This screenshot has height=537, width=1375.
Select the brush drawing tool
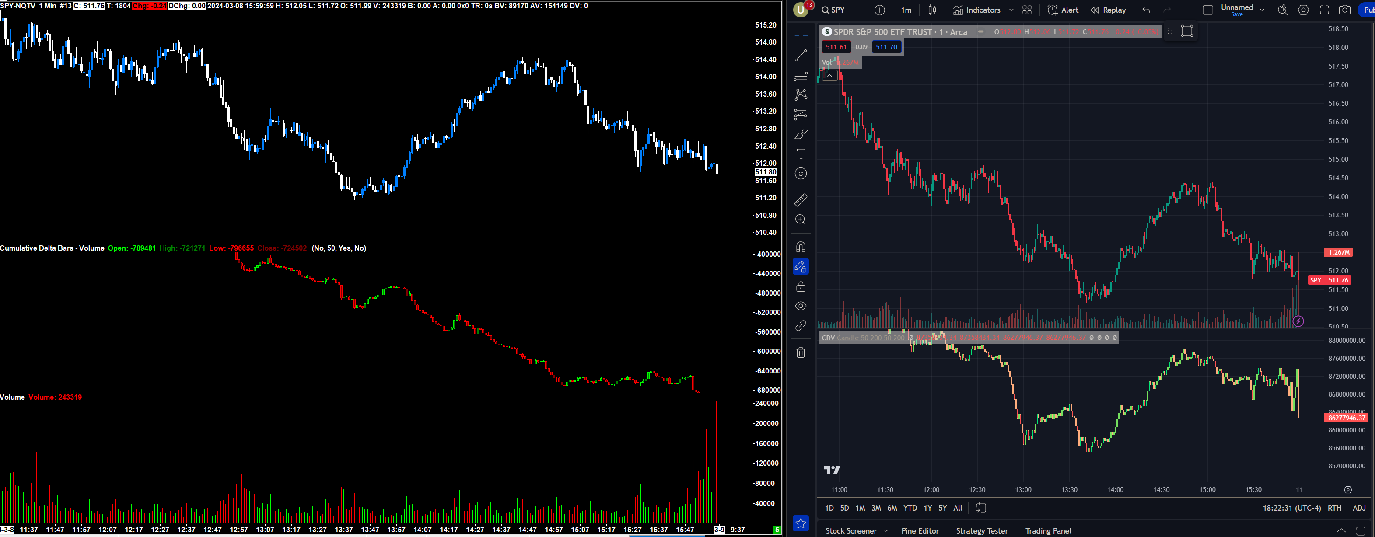click(801, 134)
